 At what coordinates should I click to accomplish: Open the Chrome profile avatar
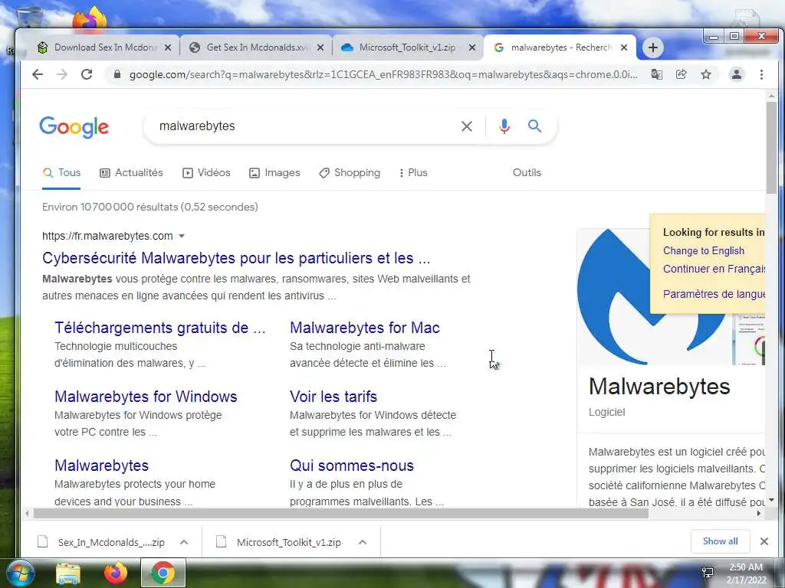[x=737, y=74]
